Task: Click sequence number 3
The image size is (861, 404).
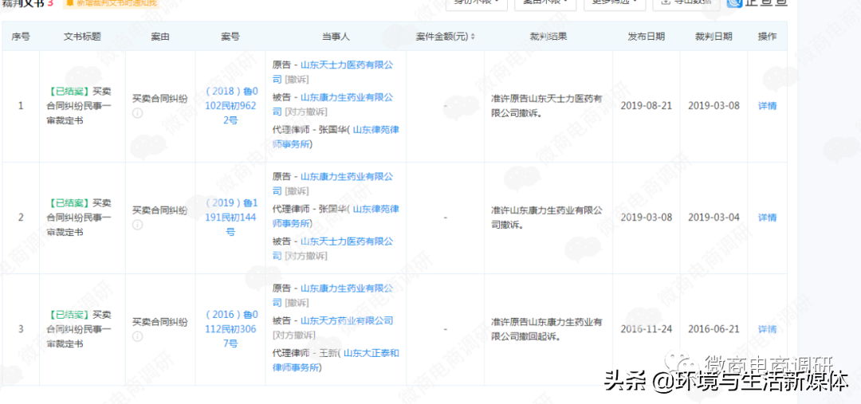Action: point(21,329)
